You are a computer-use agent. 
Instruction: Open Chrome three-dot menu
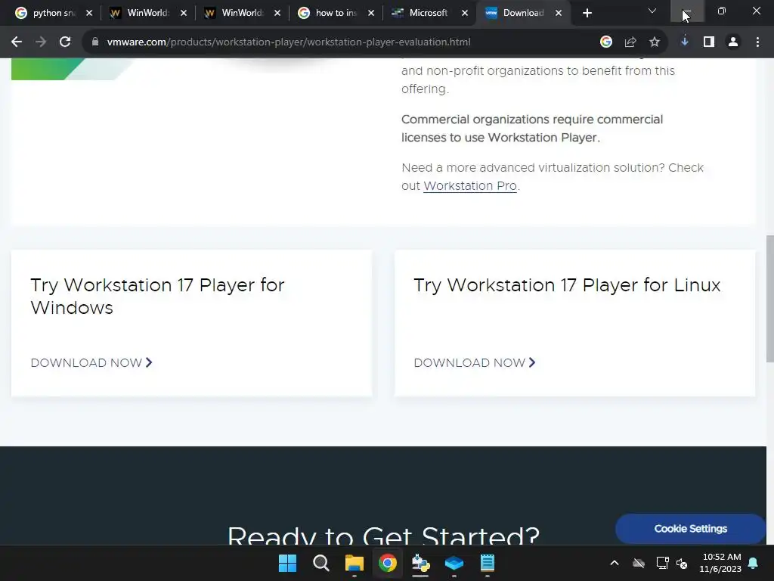[x=757, y=42]
